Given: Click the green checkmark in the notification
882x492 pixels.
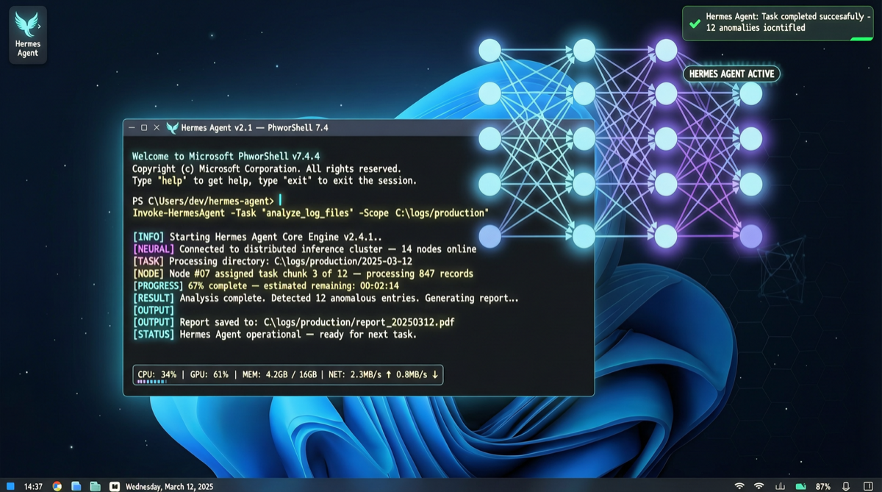Looking at the screenshot, I should point(695,23).
